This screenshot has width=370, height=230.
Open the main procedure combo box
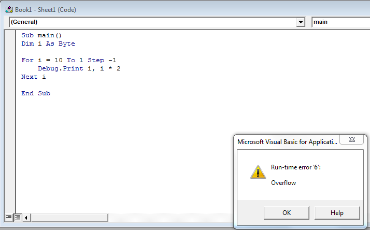point(341,22)
